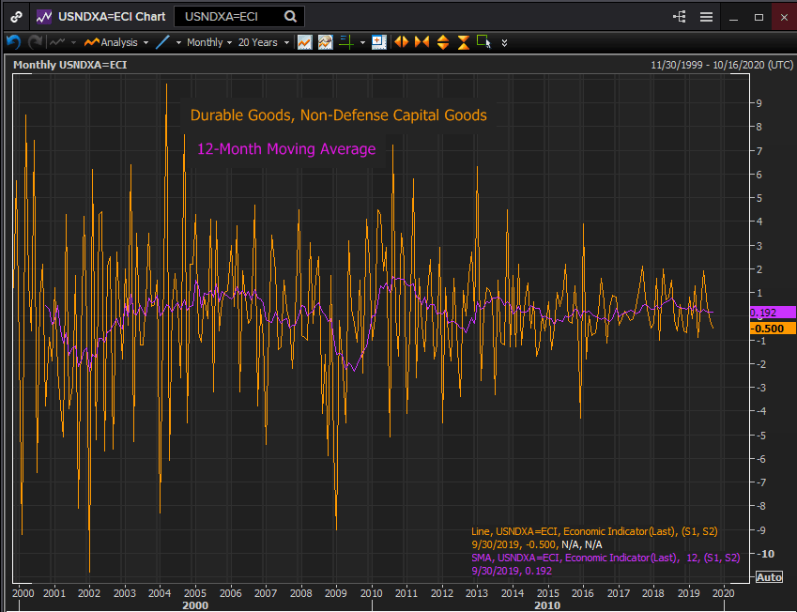797x612 pixels.
Task: Open the Analysis menu
Action: tap(116, 42)
